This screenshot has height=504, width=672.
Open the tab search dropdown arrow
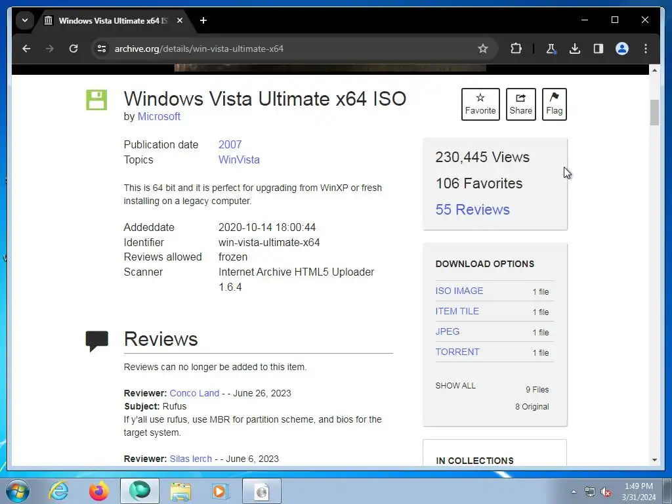point(25,20)
